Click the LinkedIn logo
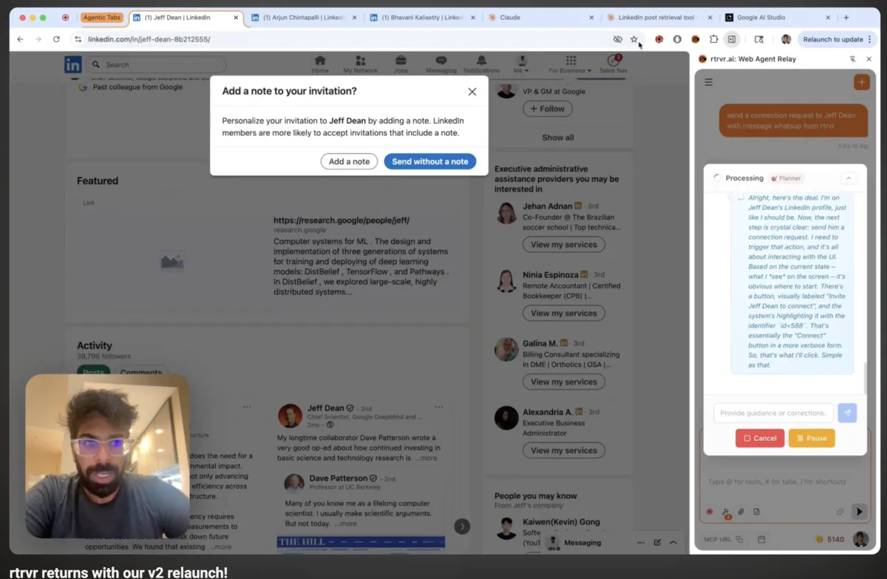This screenshot has height=579, width=887. 72,65
